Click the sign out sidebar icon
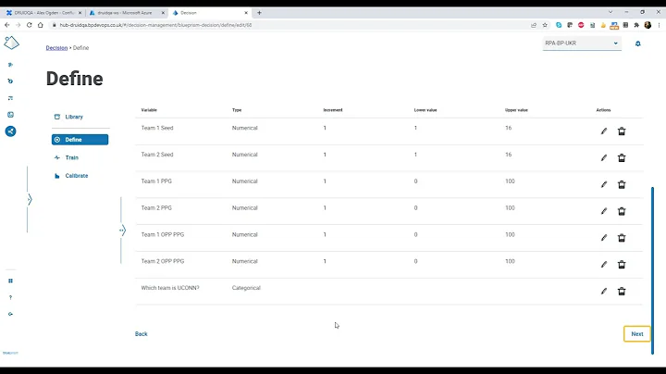666x374 pixels. pyautogui.click(x=10, y=314)
